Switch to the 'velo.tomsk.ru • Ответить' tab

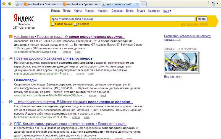(43, 4)
